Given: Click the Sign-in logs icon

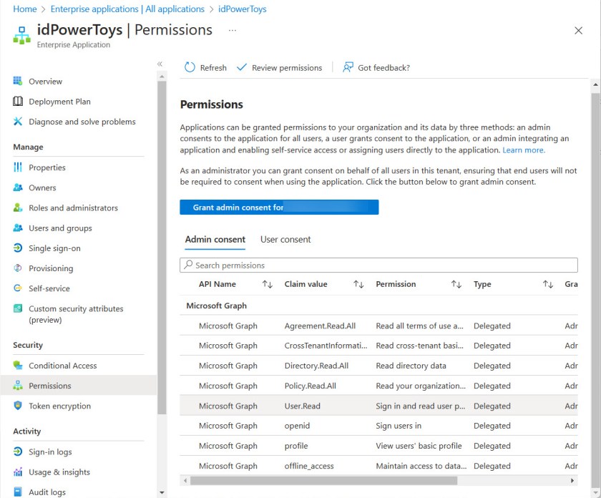Looking at the screenshot, I should [18, 451].
